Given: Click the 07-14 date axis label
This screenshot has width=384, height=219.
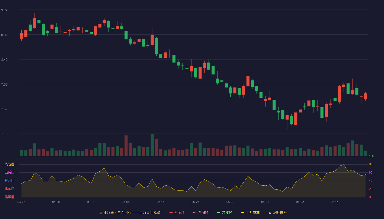Looking at the screenshot, I should [335, 202].
